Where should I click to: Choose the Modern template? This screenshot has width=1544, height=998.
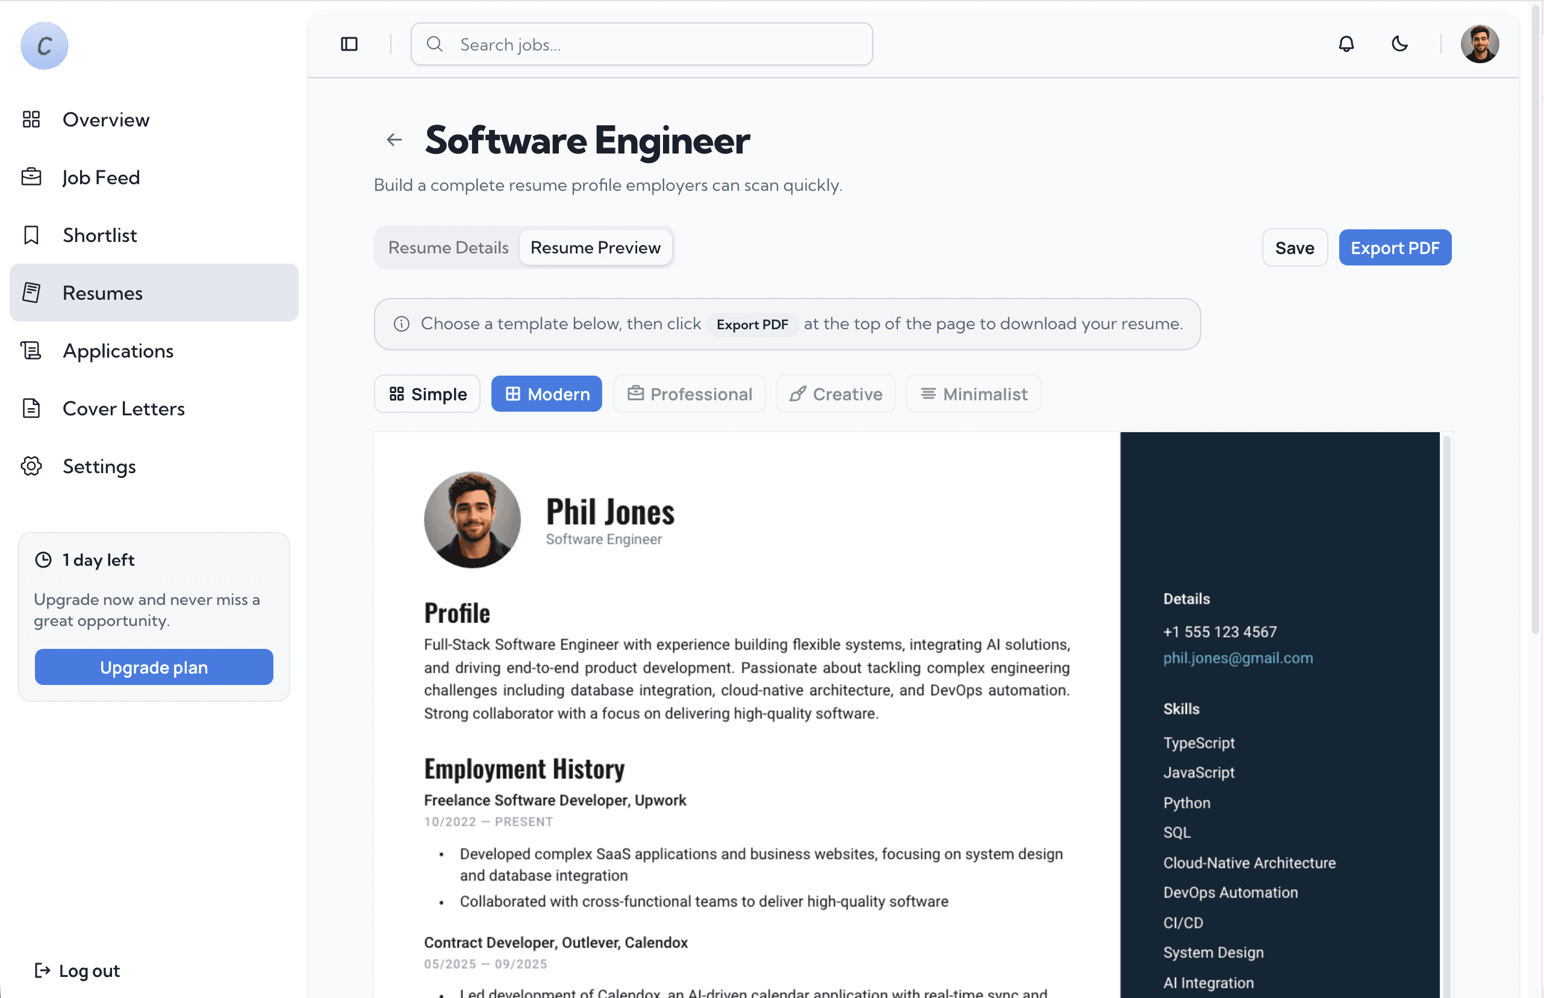pyautogui.click(x=546, y=394)
